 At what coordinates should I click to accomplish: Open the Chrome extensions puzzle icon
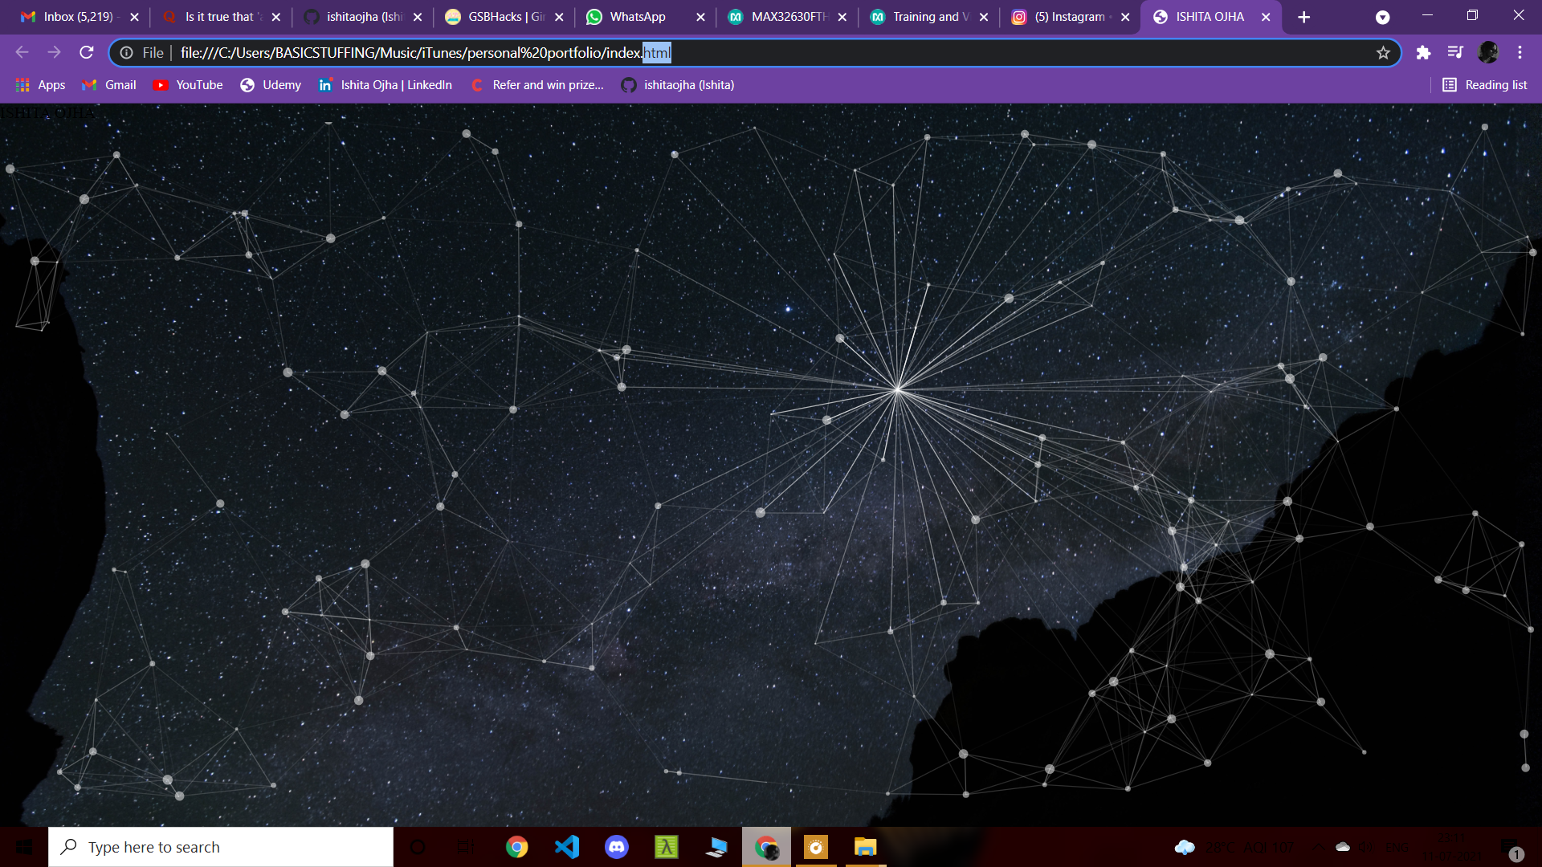(x=1424, y=52)
